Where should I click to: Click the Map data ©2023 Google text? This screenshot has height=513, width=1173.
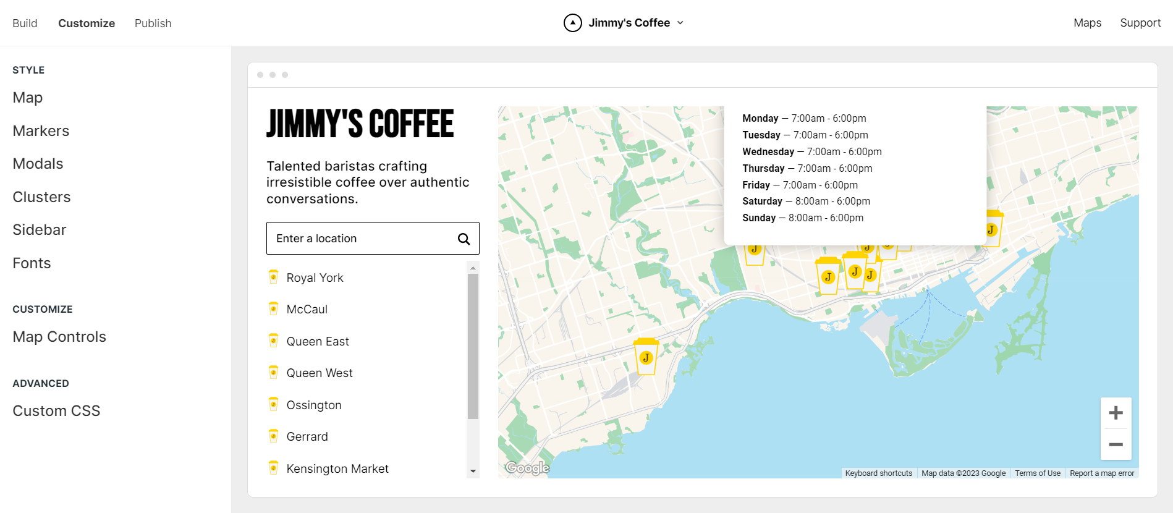963,473
